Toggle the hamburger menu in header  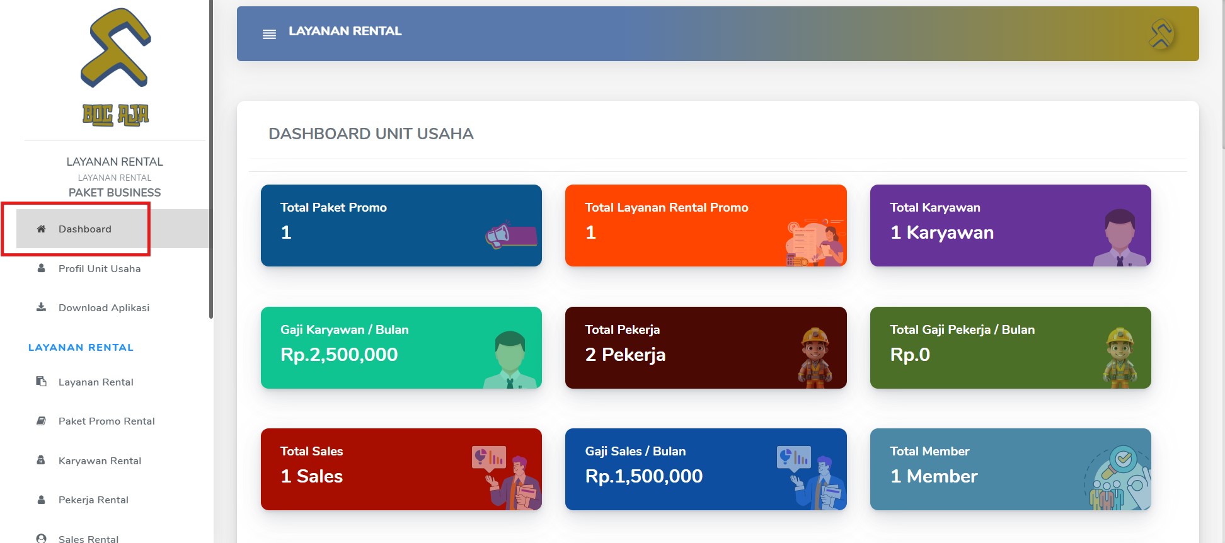point(269,34)
